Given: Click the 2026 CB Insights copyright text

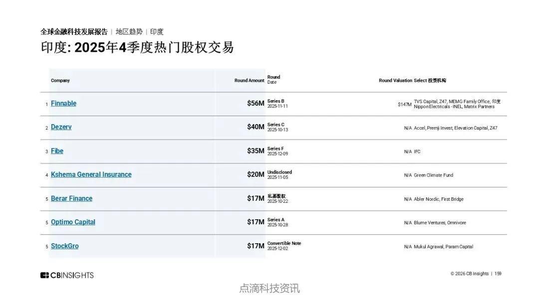Looking at the screenshot, I should (470, 274).
